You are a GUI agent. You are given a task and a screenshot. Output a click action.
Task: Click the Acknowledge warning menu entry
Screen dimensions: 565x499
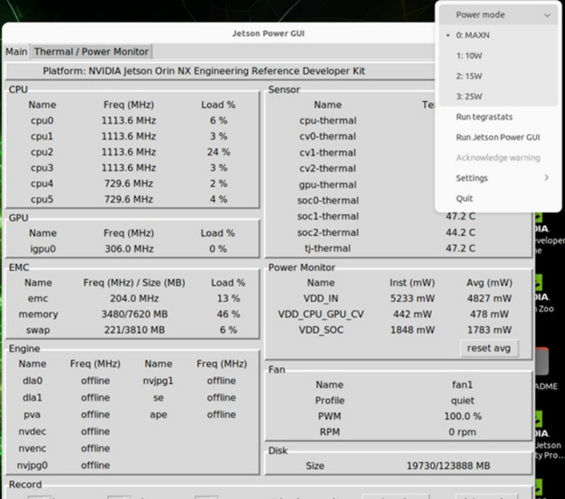[498, 158]
